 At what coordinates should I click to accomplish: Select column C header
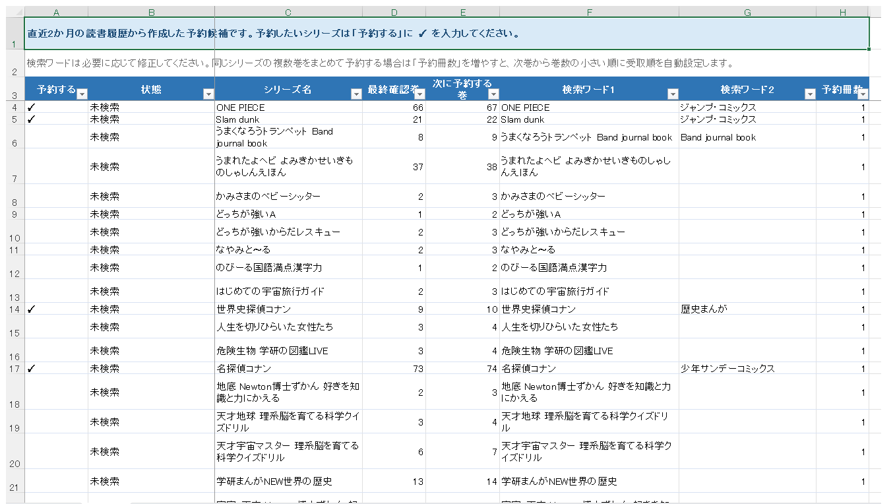[288, 13]
